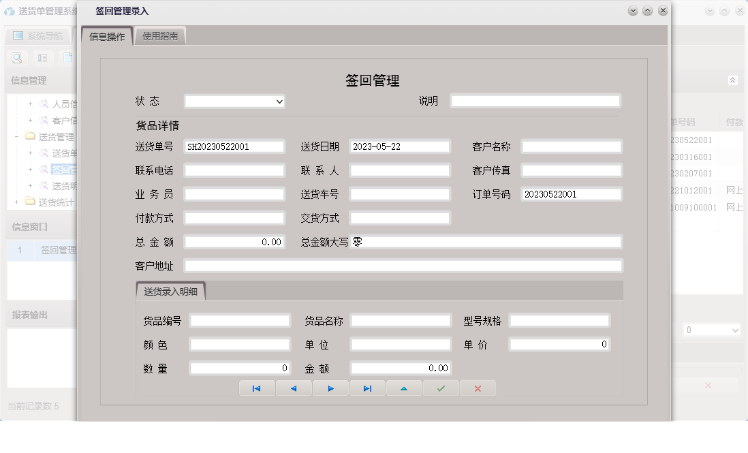The width and height of the screenshot is (748, 453).
Task: Open the magnifier search toolbar icon
Action: pos(17,58)
